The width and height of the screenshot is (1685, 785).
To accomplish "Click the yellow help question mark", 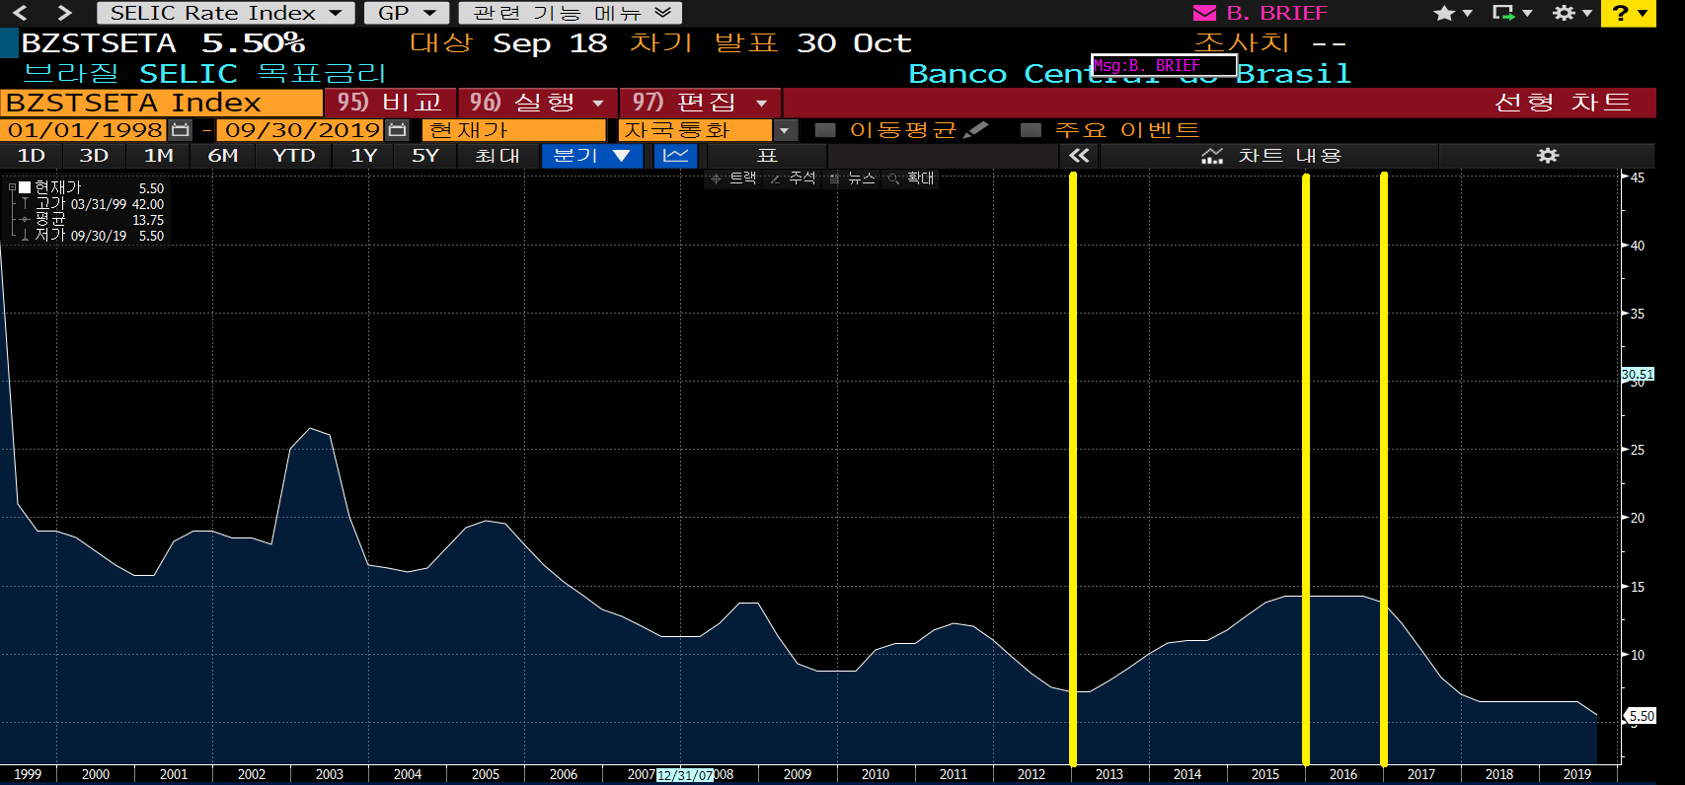I will pos(1628,13).
